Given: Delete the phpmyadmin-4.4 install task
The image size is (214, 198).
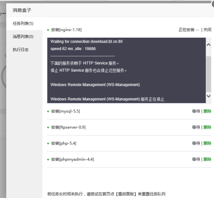Looking at the screenshot, I should click(207, 159).
